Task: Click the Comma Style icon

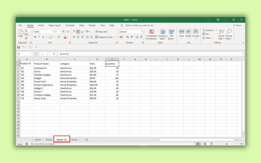Action: pyautogui.click(x=132, y=37)
